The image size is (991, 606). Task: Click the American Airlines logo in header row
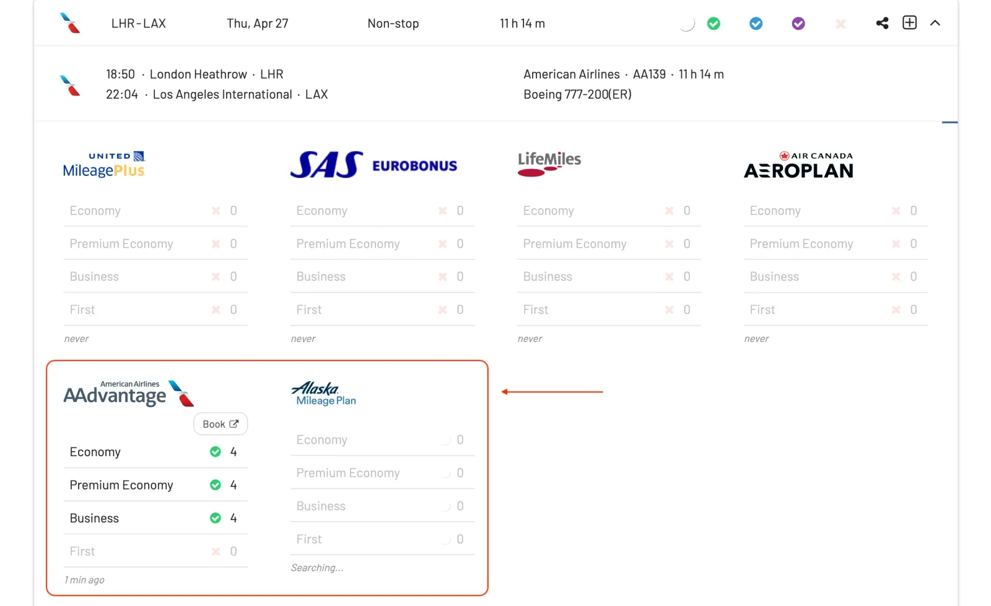point(70,23)
